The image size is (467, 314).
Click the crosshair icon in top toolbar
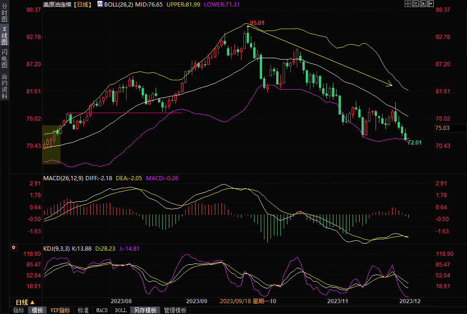click(x=407, y=4)
